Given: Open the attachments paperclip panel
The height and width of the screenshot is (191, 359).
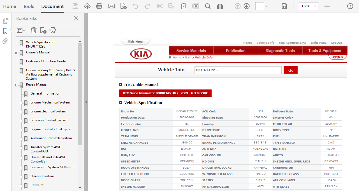Looking at the screenshot, I should coord(5,41).
